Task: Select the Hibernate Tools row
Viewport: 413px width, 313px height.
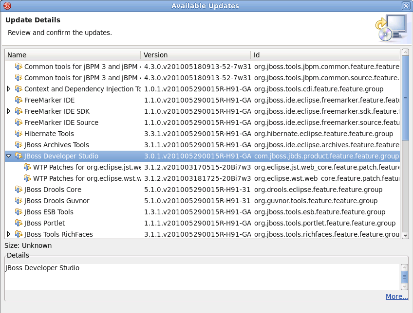Action: tap(202, 134)
